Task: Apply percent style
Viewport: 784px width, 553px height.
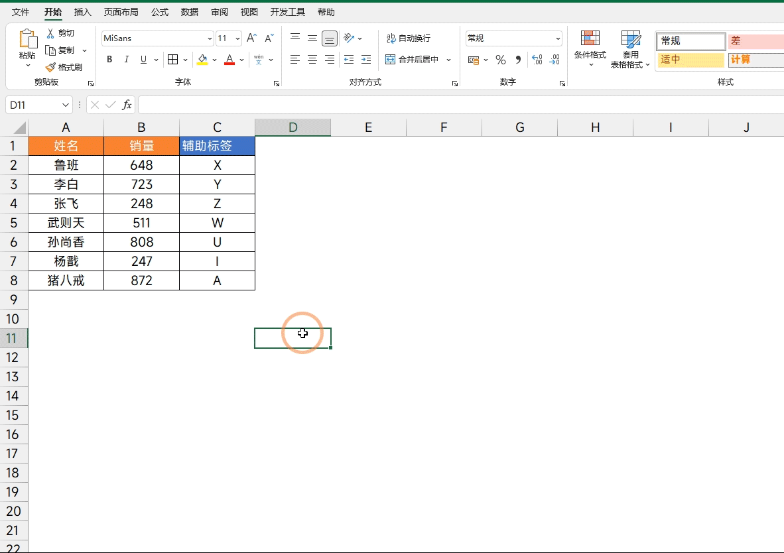Action: [501, 60]
